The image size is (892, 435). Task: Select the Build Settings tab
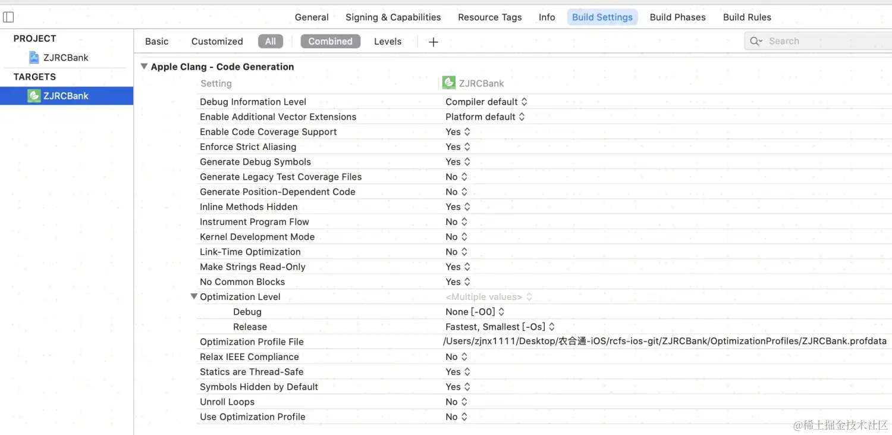click(x=602, y=17)
